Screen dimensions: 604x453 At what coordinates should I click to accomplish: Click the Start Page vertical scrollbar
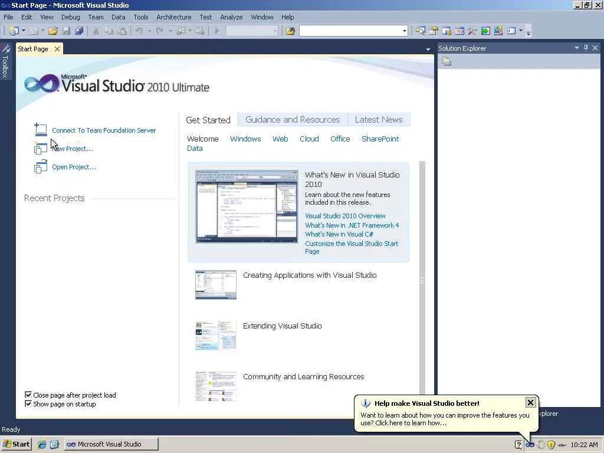click(422, 280)
